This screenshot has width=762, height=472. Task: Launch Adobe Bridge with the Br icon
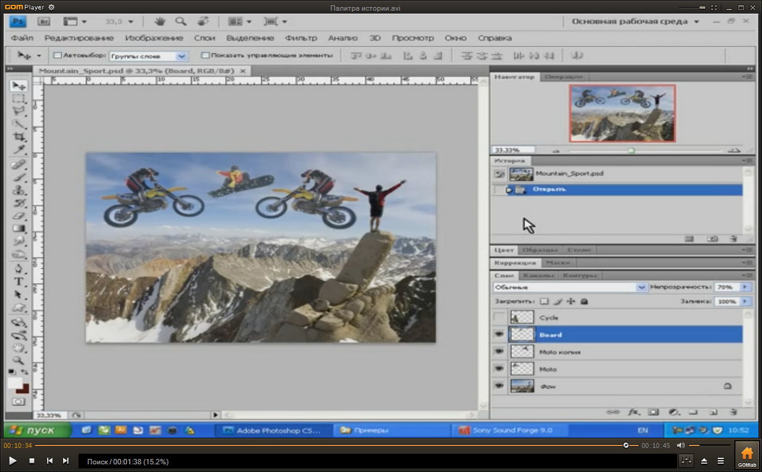coord(44,21)
